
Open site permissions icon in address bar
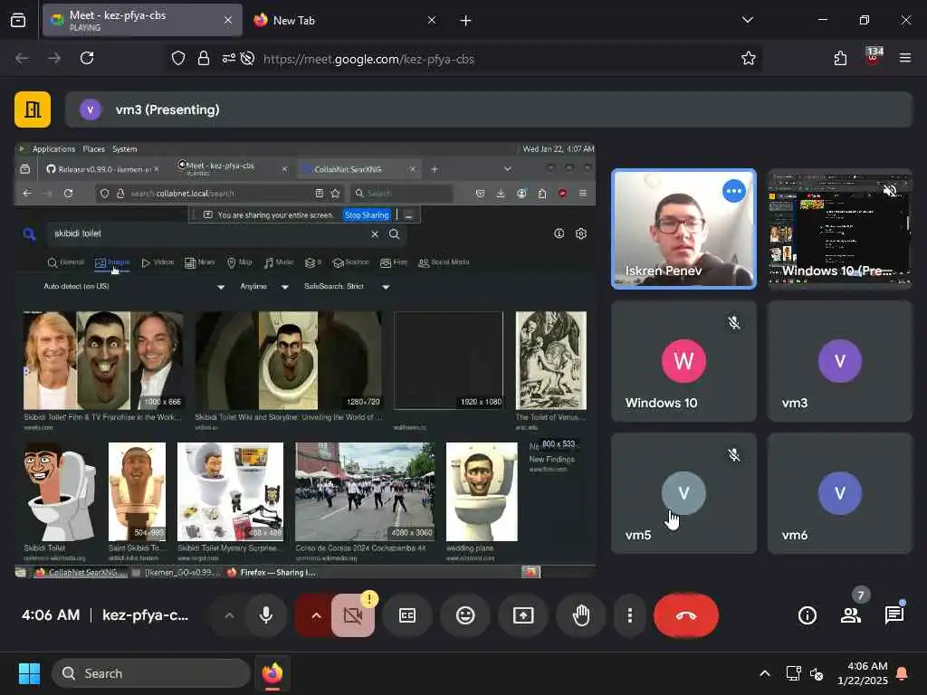[x=228, y=58]
